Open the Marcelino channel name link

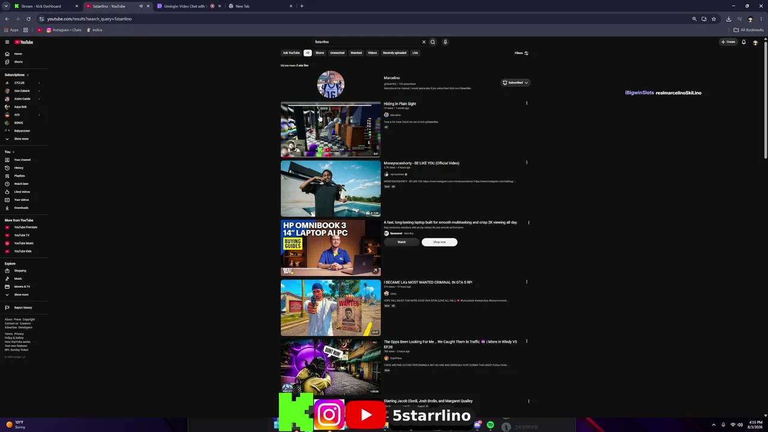[392, 78]
